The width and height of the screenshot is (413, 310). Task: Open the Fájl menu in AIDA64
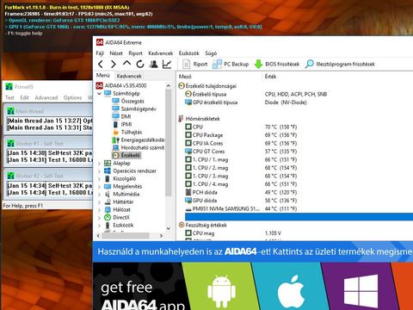point(100,53)
